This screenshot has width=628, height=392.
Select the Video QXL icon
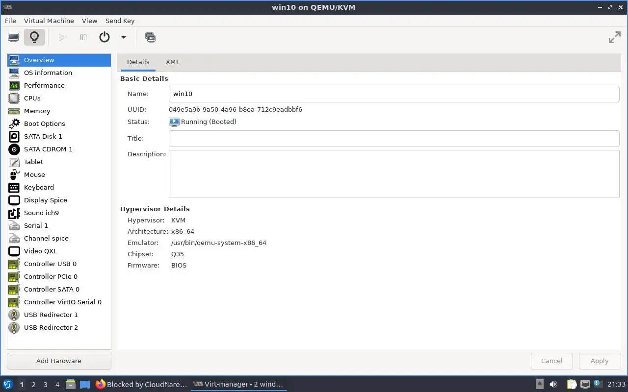pos(14,251)
